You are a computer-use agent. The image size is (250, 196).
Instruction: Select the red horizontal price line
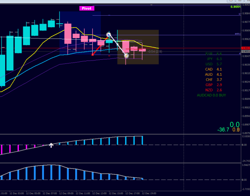[120, 48]
